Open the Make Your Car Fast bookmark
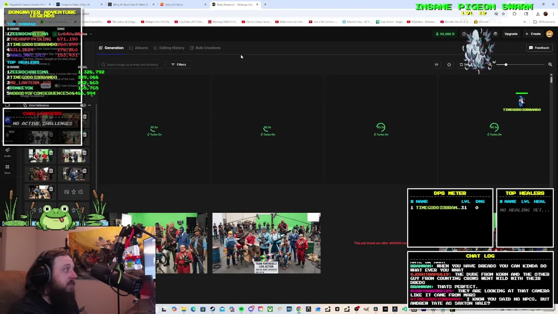 [x=290, y=21]
